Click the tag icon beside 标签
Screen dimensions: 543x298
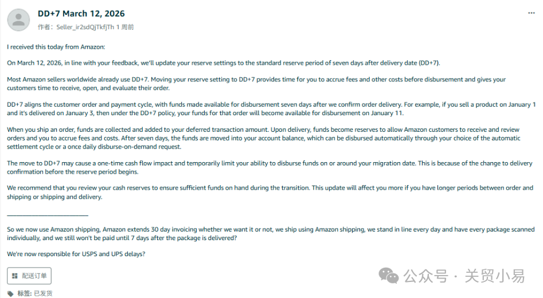click(x=11, y=293)
